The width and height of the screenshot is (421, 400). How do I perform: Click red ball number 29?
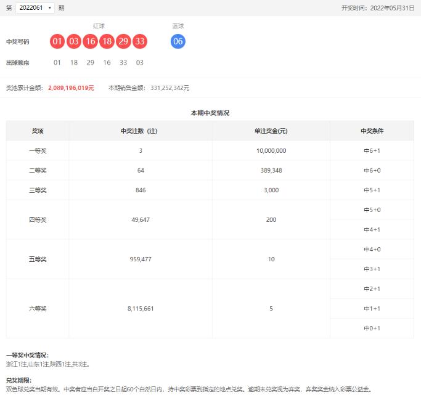coord(123,41)
